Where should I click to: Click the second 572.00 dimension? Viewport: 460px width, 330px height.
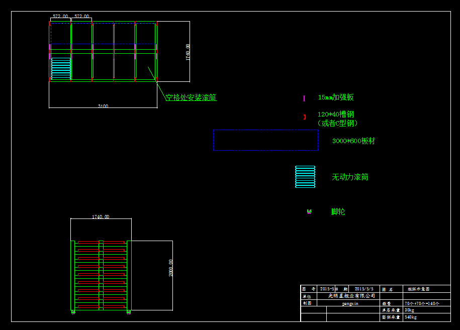[82, 16]
